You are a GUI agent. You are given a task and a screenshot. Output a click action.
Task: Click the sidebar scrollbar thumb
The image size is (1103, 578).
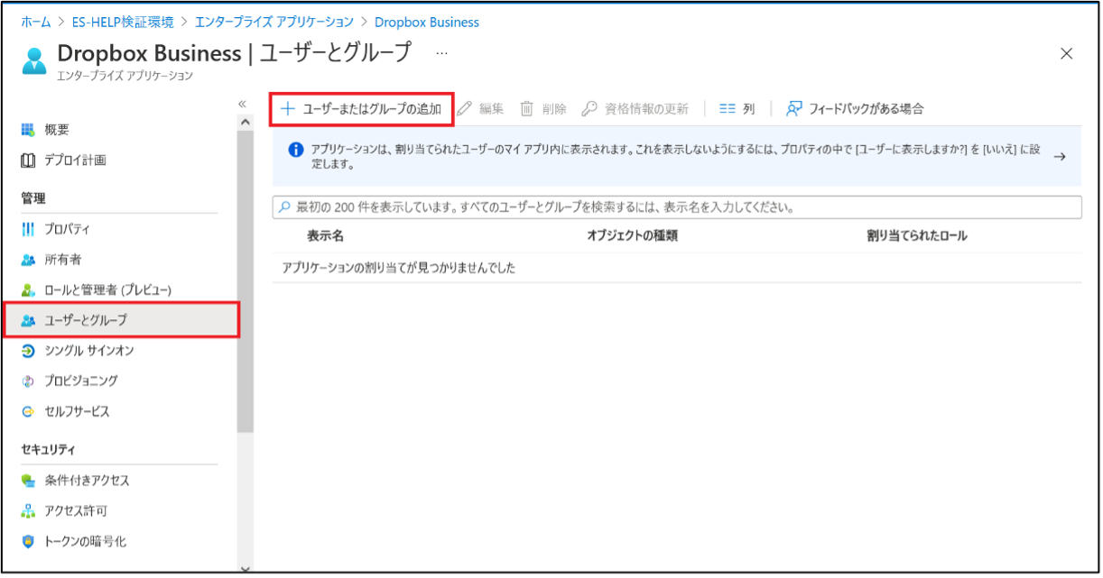point(246,282)
